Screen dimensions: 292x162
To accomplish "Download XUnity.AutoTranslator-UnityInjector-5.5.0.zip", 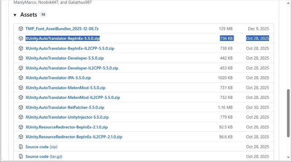I will click(x=67, y=117).
